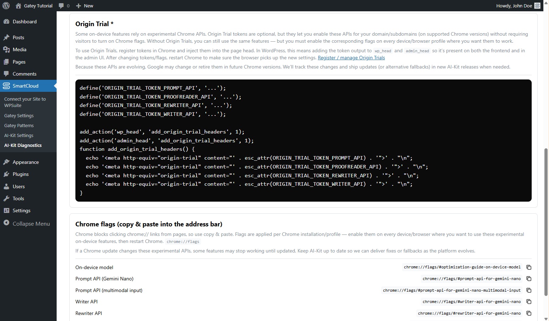Image resolution: width=549 pixels, height=321 pixels.
Task: Open the Howdy, John Doe account menu
Action: point(514,6)
